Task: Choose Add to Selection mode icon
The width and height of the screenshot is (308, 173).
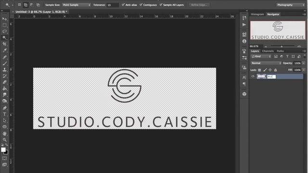Action: pyautogui.click(x=26, y=5)
